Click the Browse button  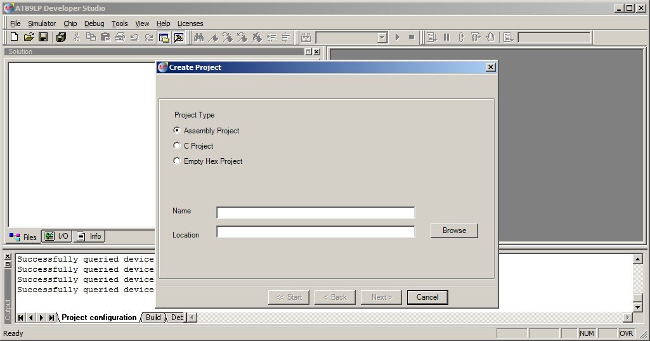454,231
